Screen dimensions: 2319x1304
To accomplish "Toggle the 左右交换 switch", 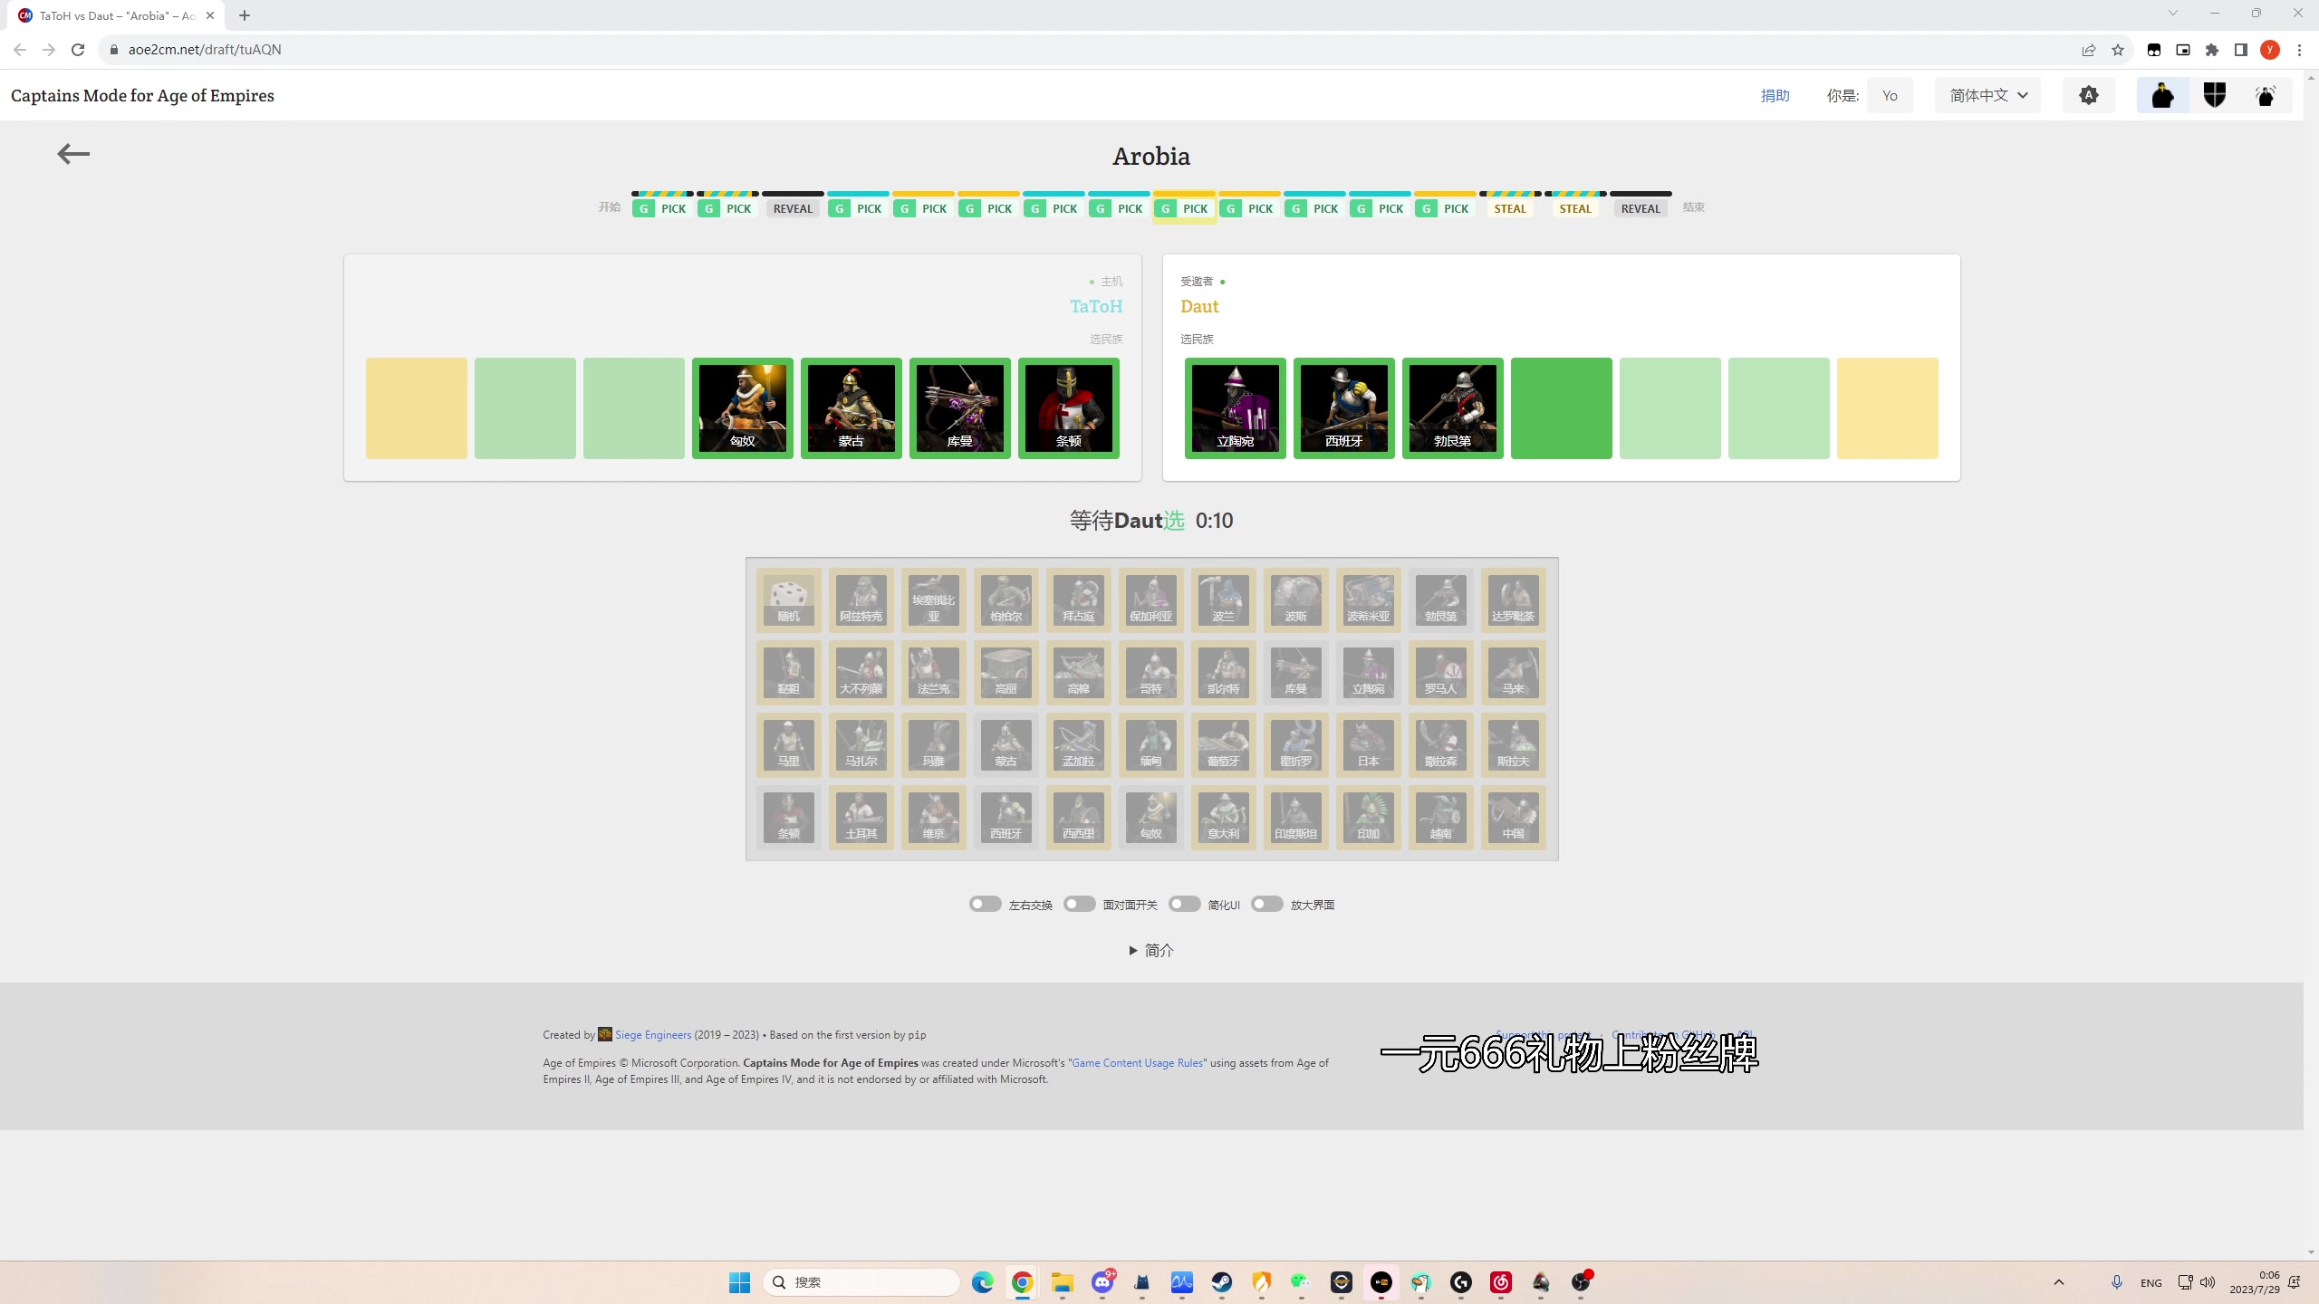I will [x=985, y=904].
